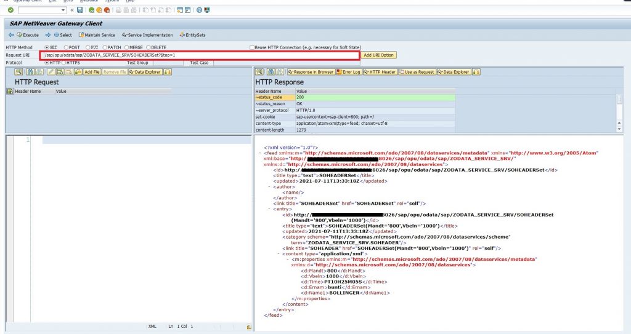Select the ~status_code header row
Viewport: 631px width, 334px height.
point(354,97)
